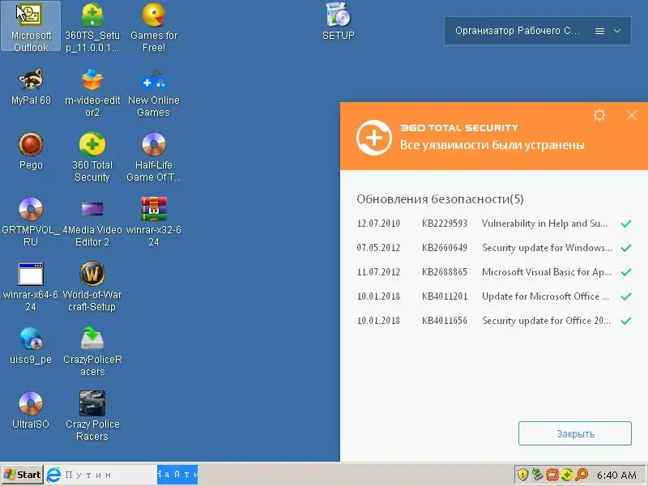Click the Организатор Рабочего С... title
The height and width of the screenshot is (486, 648).
coord(518,31)
